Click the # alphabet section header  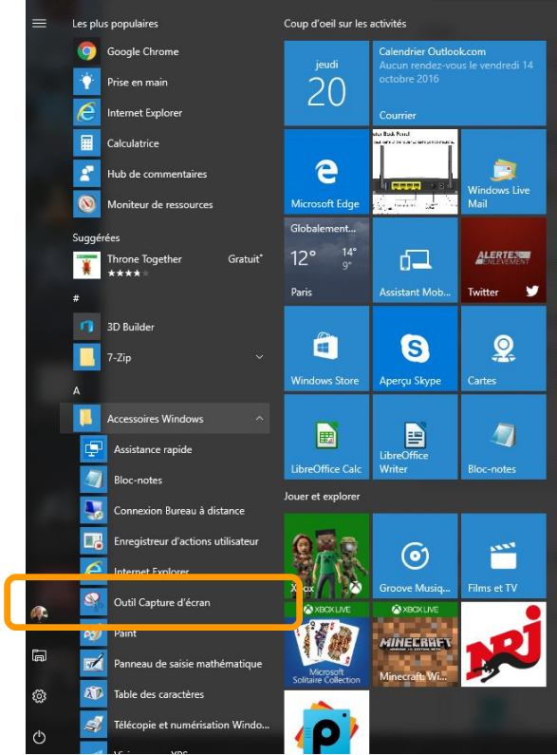pos(76,298)
